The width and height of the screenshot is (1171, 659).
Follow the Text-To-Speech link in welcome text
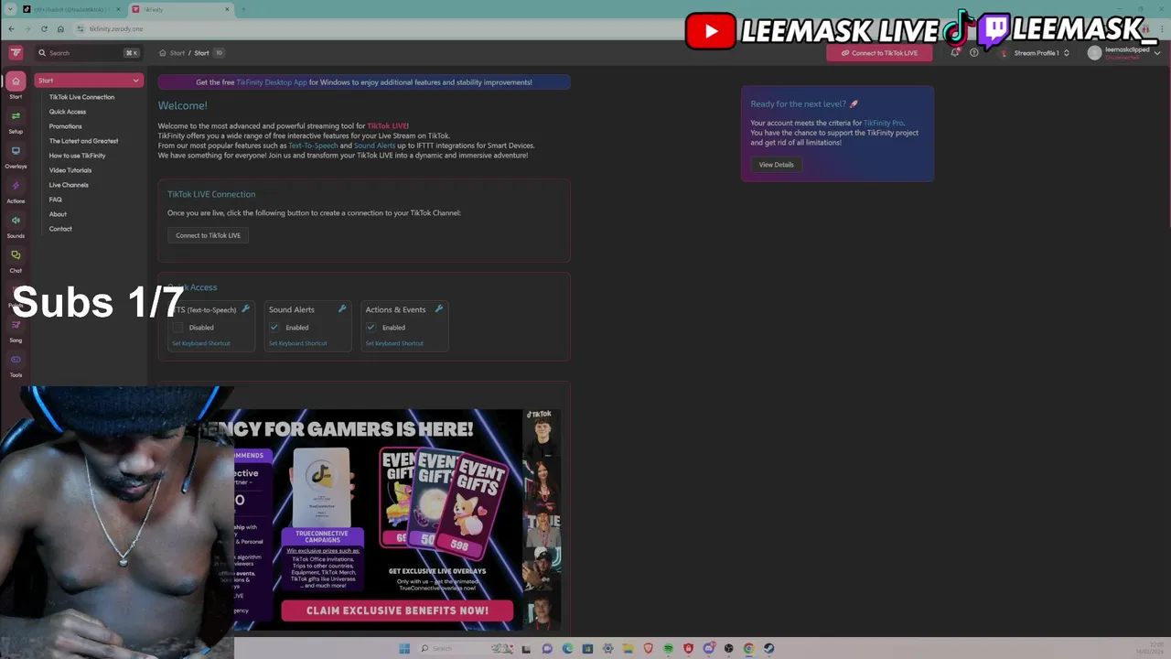click(313, 146)
